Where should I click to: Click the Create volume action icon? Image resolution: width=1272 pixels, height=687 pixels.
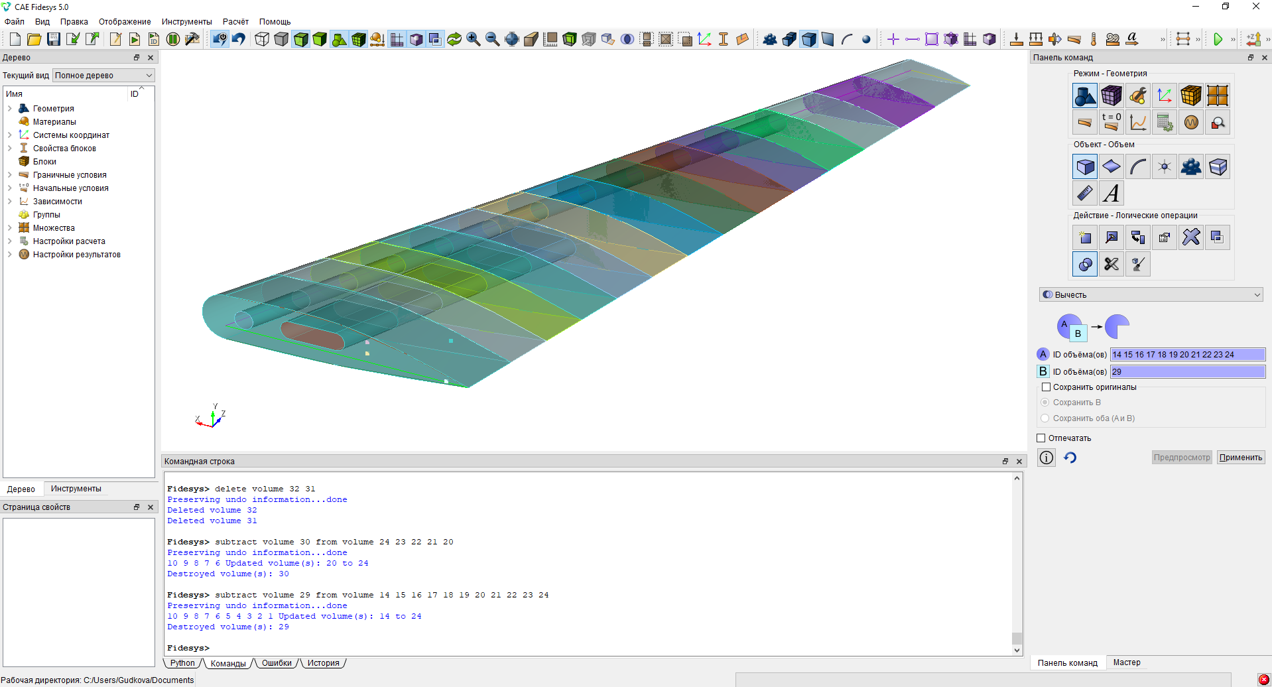[1085, 237]
